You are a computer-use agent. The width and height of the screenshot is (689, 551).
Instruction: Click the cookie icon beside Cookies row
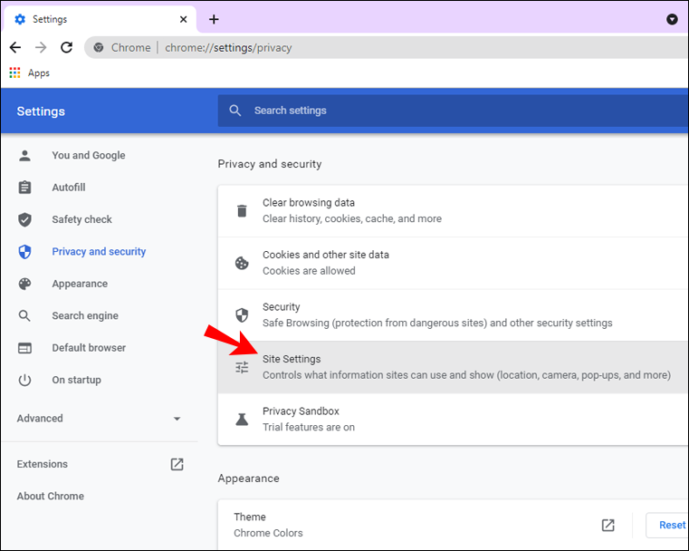(x=242, y=263)
